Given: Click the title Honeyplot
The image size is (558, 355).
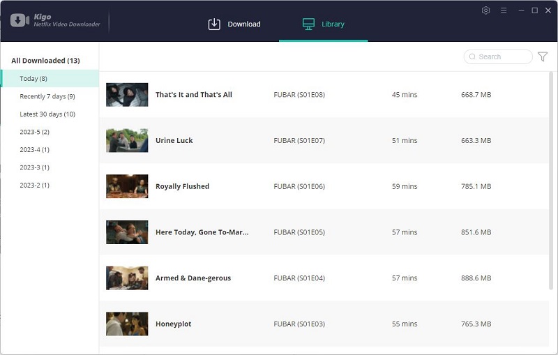Looking at the screenshot, I should click(x=173, y=324).
